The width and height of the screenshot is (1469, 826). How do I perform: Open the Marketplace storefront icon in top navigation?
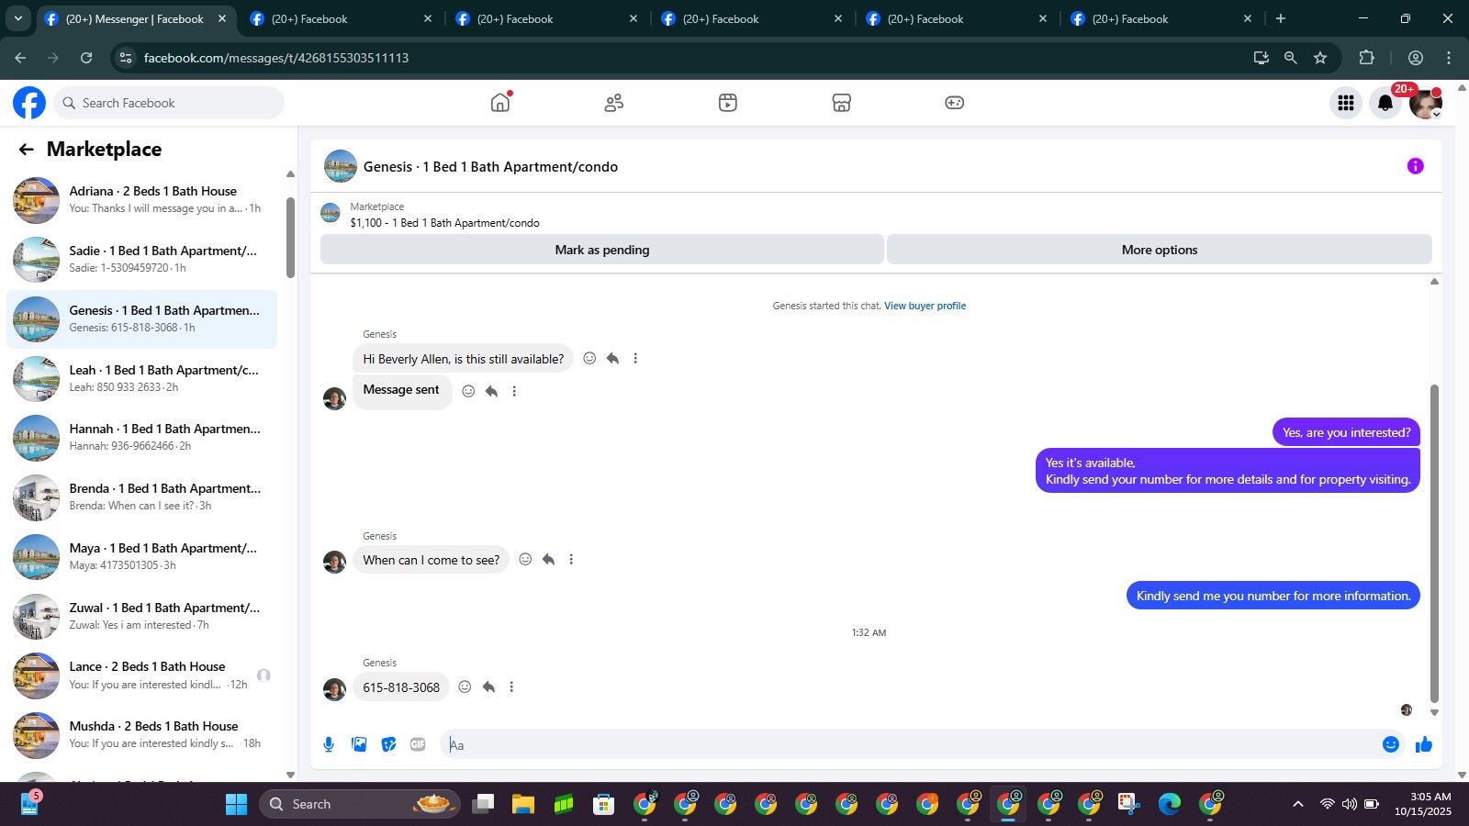click(842, 103)
